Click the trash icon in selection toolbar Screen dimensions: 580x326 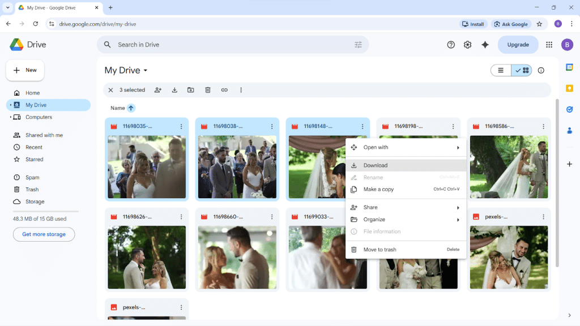208,90
